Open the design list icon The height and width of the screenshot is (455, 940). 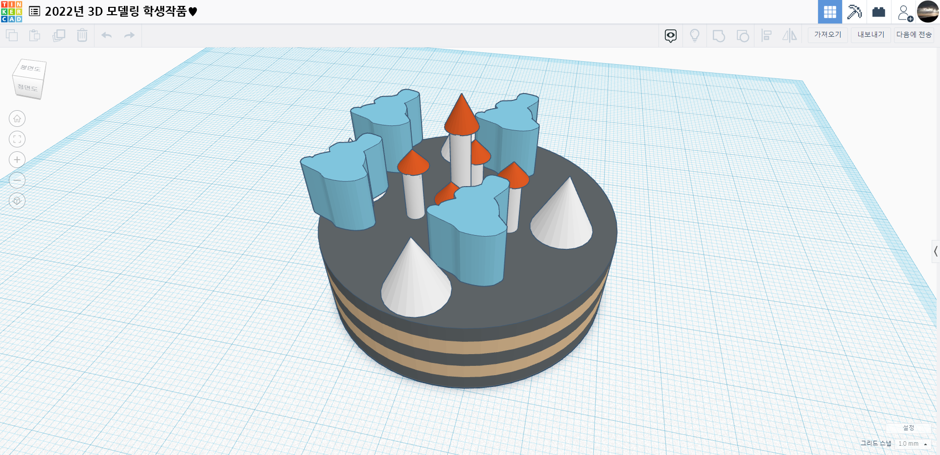point(34,11)
